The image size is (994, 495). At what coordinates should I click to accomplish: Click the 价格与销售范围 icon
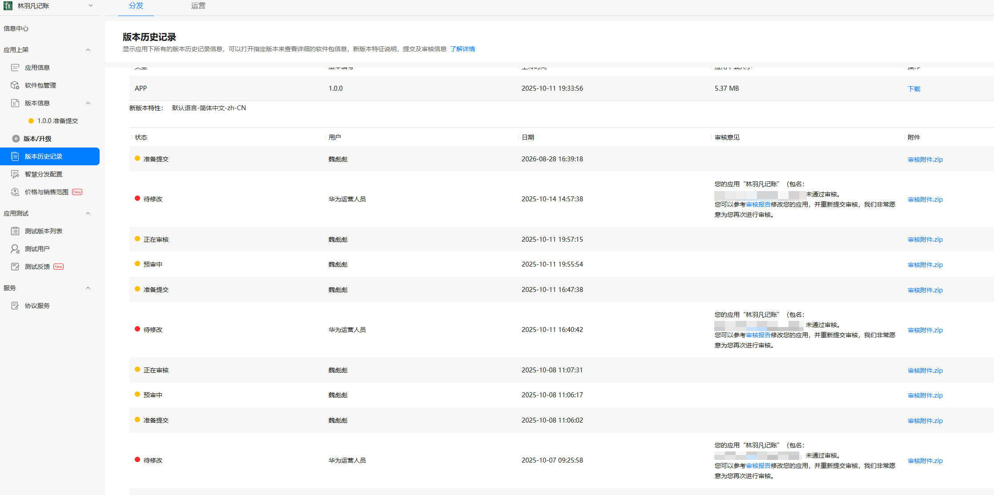15,192
